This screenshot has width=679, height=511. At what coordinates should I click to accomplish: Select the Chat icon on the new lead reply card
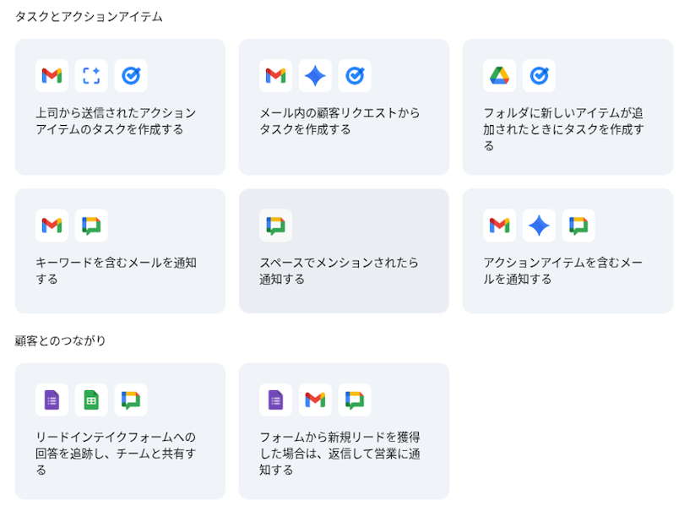coord(355,400)
